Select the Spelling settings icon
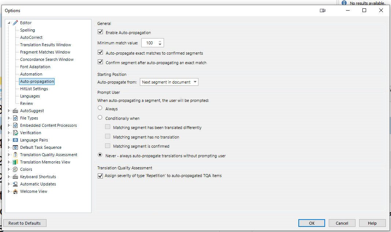 [27, 30]
